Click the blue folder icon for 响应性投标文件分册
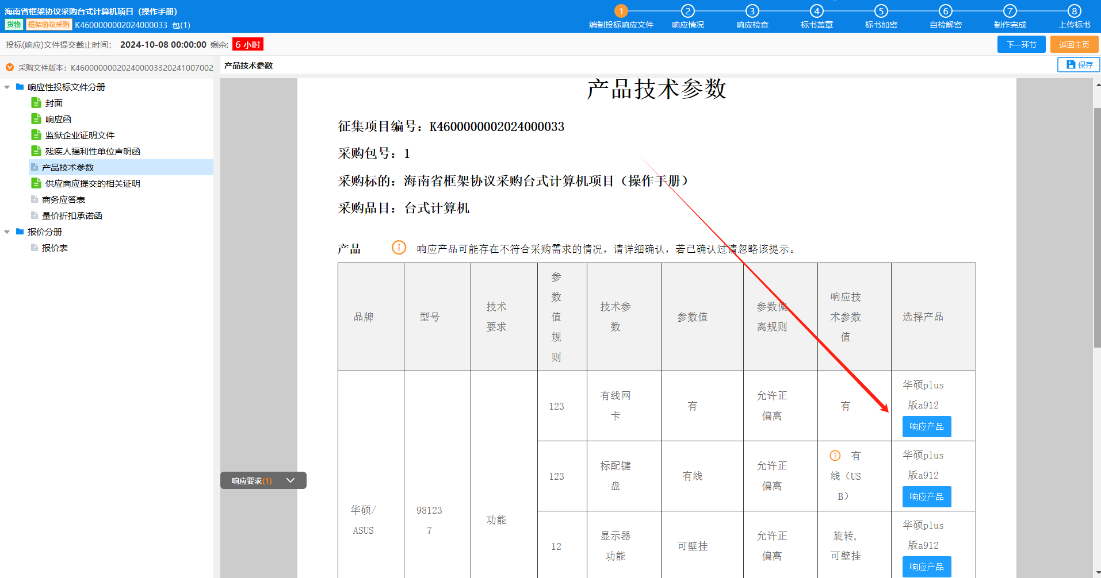Image resolution: width=1101 pixels, height=578 pixels. coord(20,87)
